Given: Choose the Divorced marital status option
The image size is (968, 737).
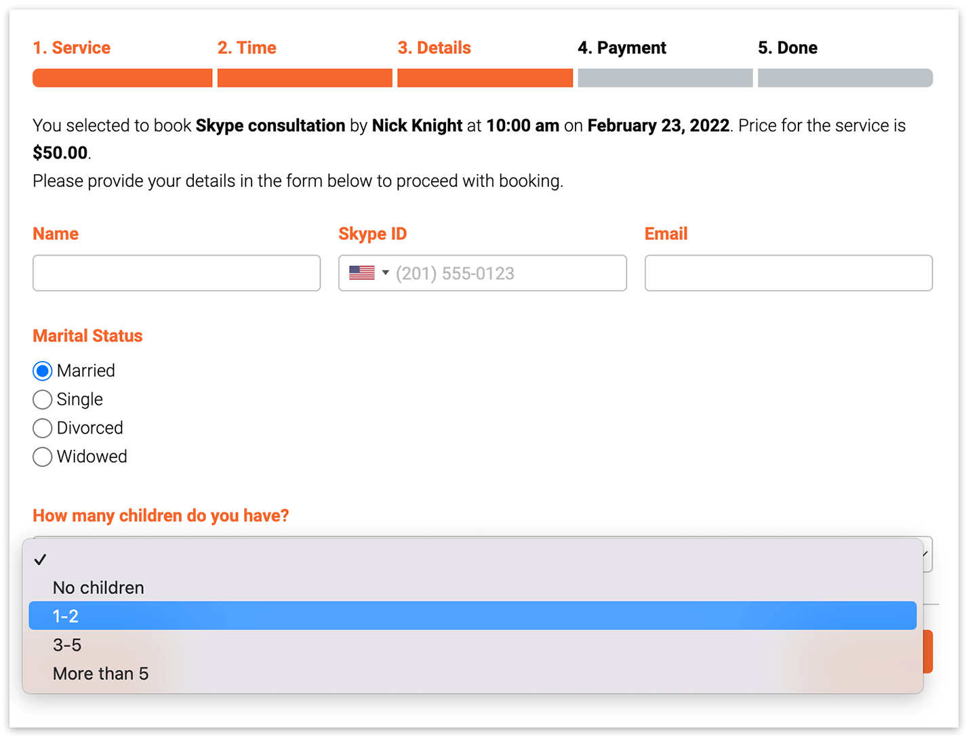Looking at the screenshot, I should click(x=42, y=427).
